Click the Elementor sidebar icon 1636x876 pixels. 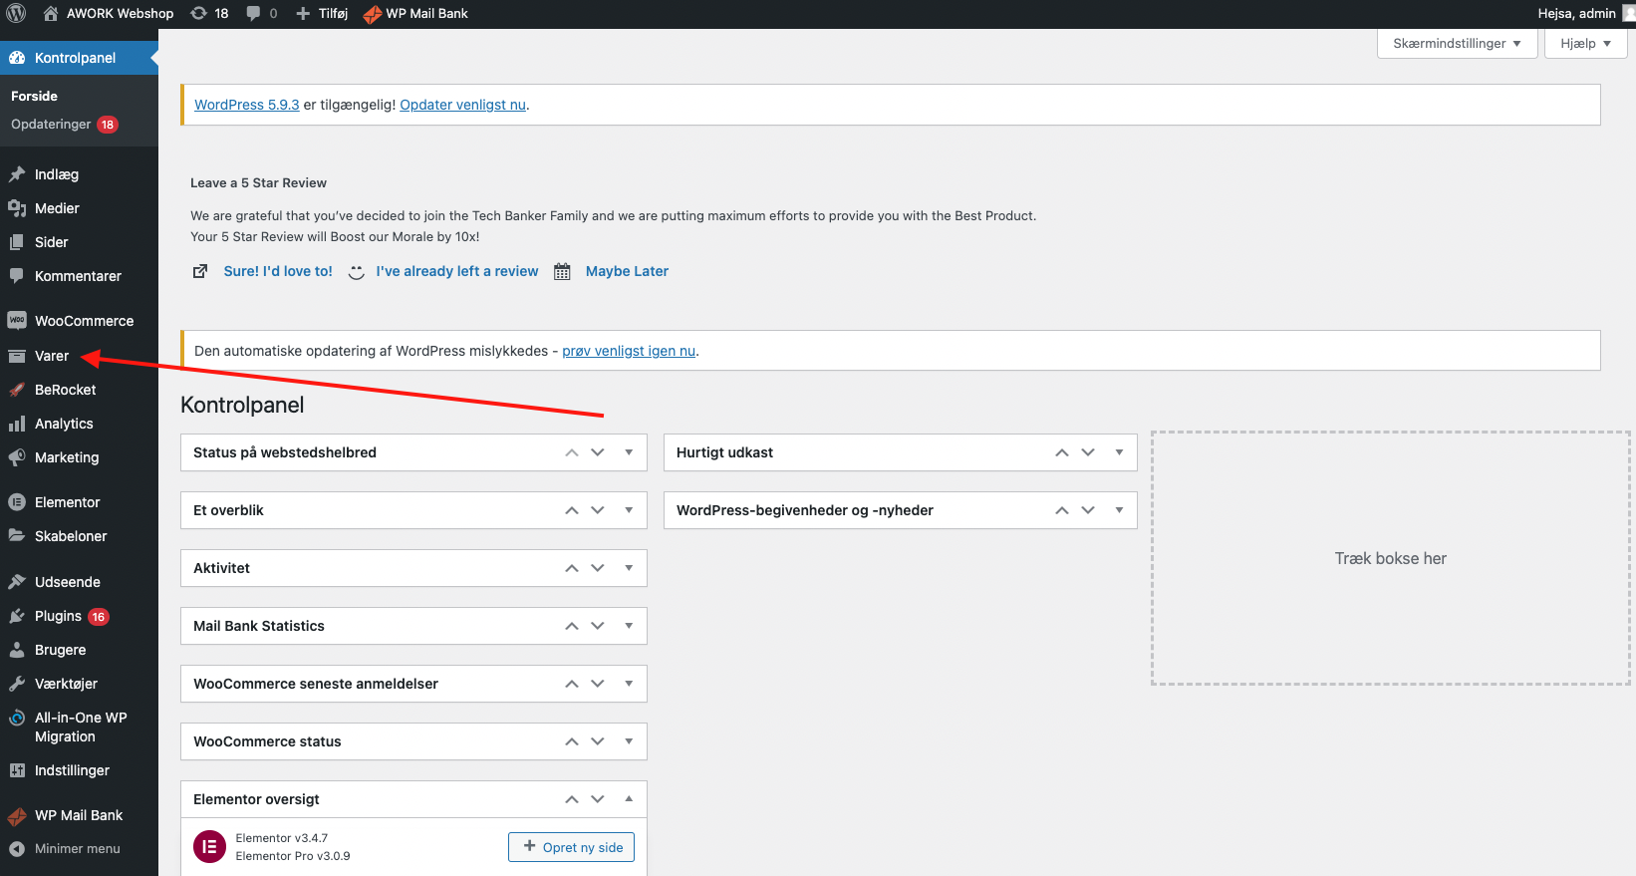(17, 502)
